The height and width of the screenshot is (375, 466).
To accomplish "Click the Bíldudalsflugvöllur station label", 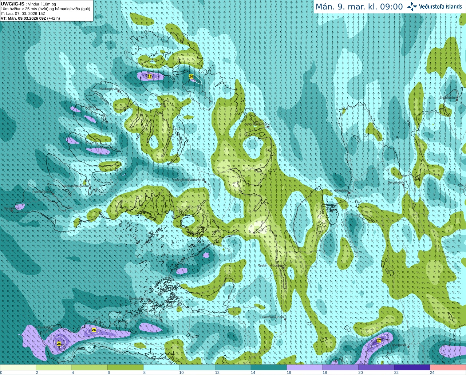I will [76, 186].
